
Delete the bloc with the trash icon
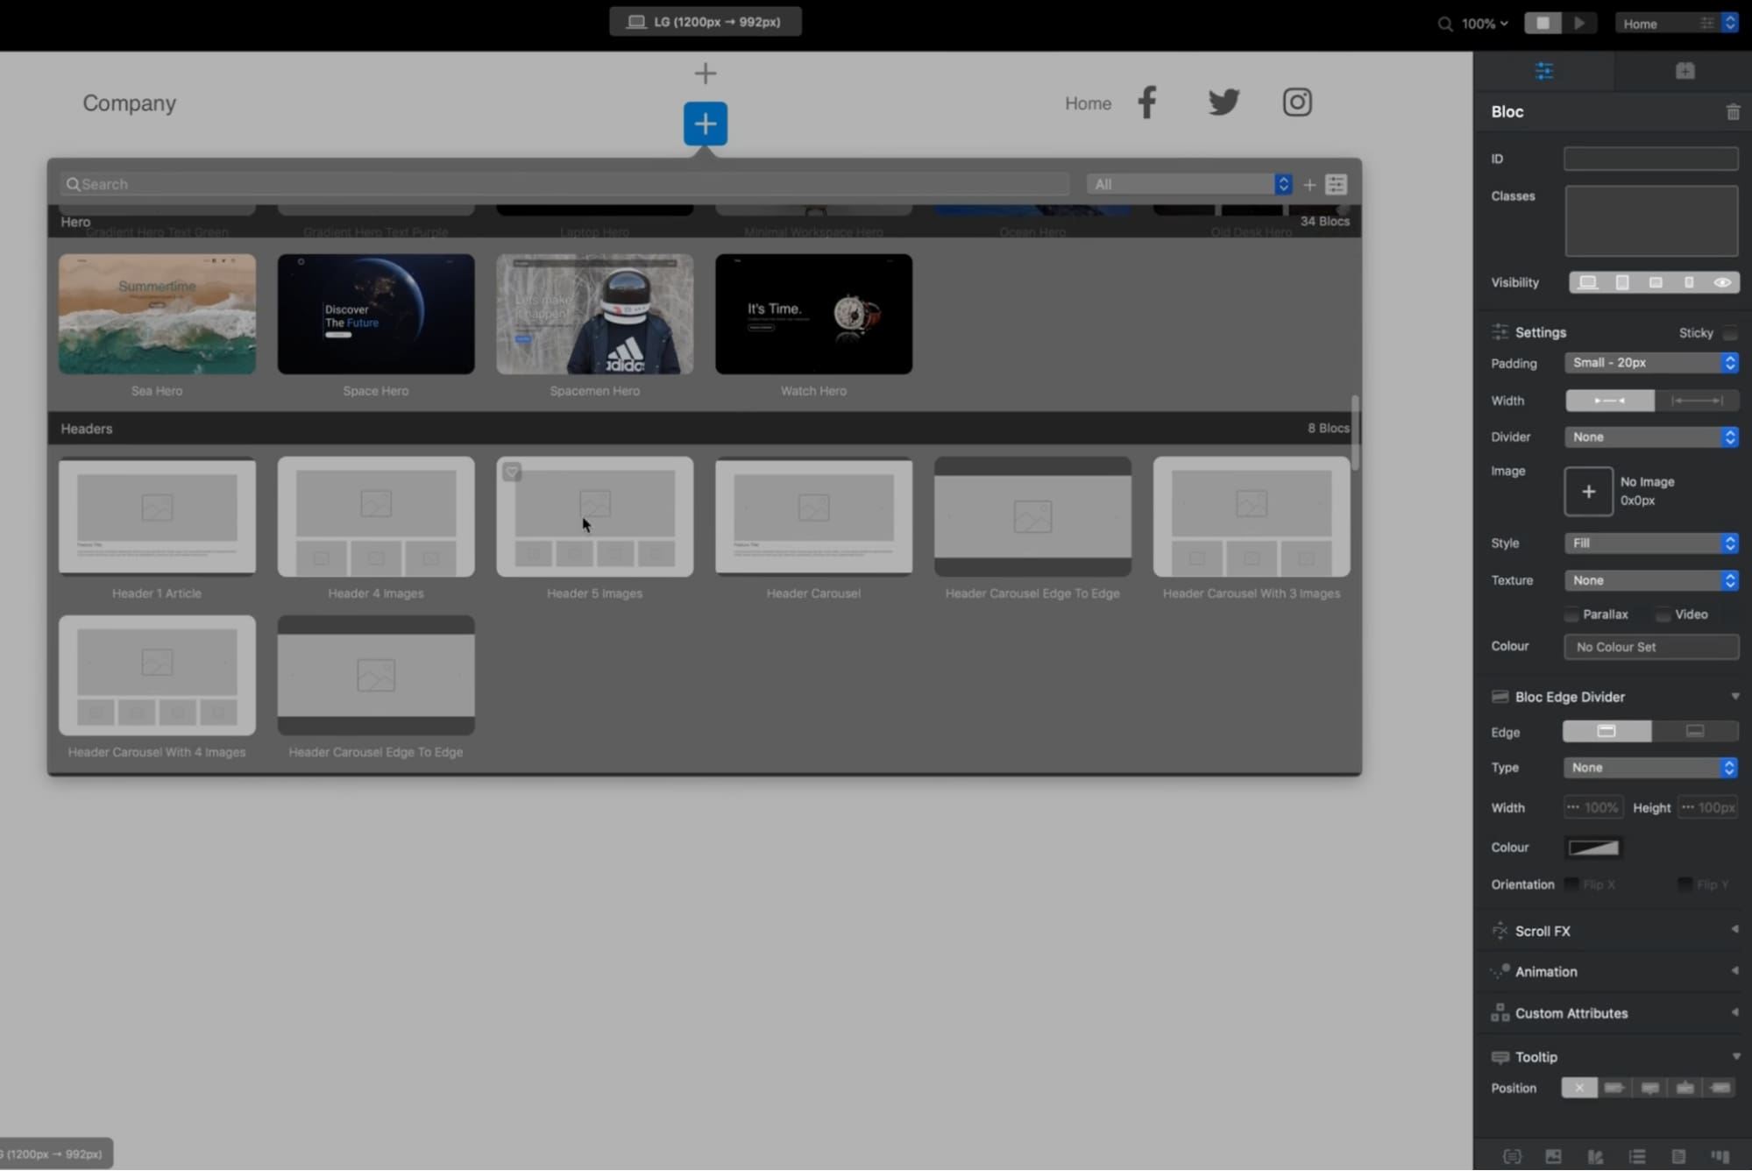click(x=1733, y=112)
